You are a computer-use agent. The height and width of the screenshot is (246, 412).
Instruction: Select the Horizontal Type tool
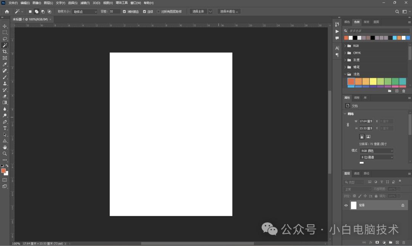coord(5,128)
